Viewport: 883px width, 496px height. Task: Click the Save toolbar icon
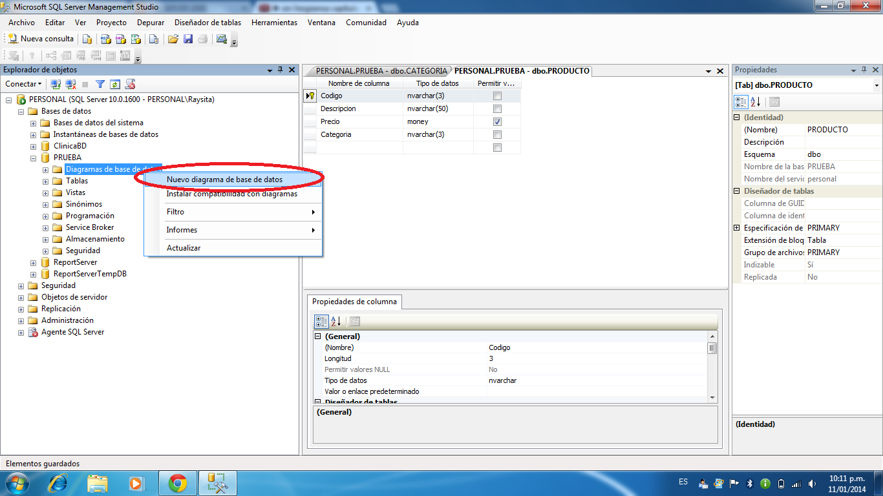point(188,38)
